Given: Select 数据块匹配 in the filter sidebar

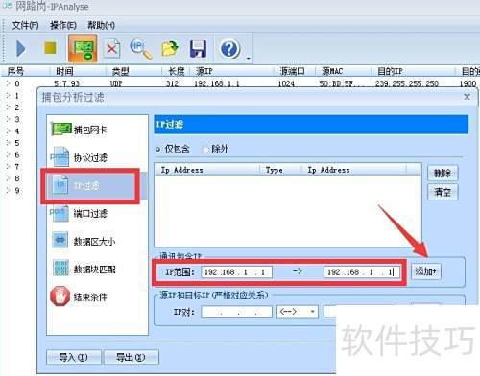Looking at the screenshot, I should pyautogui.click(x=84, y=269).
